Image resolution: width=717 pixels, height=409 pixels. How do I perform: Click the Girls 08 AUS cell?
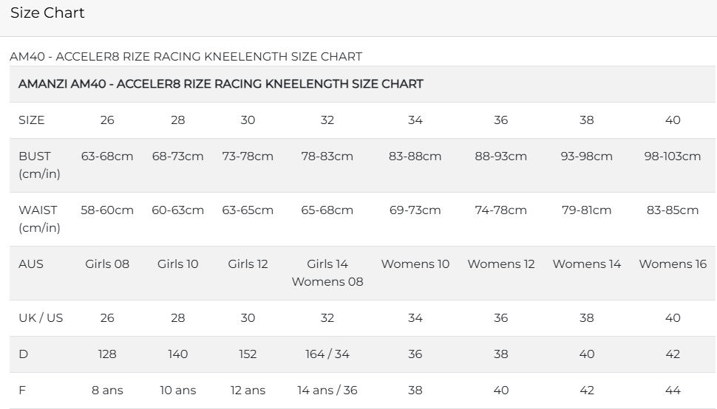(x=107, y=264)
